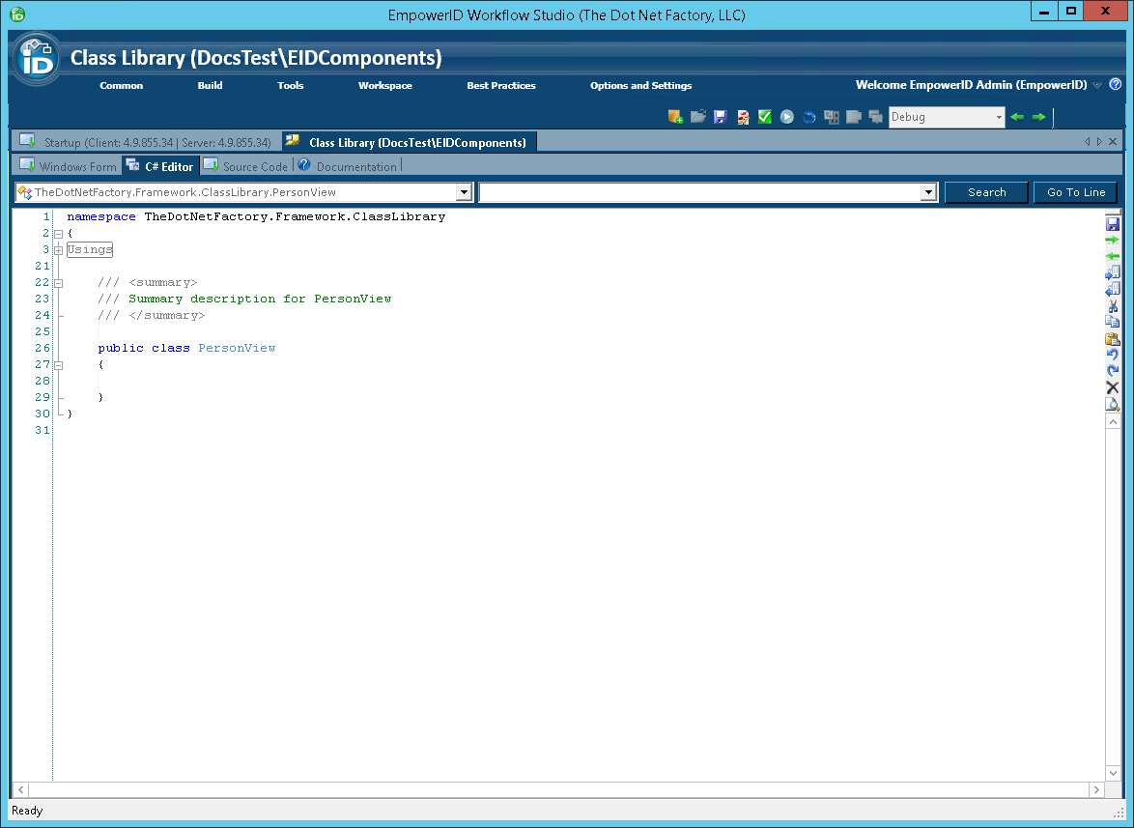Click the clipboard paste icon in editor sidebar
Image resolution: width=1134 pixels, height=828 pixels.
click(1113, 338)
